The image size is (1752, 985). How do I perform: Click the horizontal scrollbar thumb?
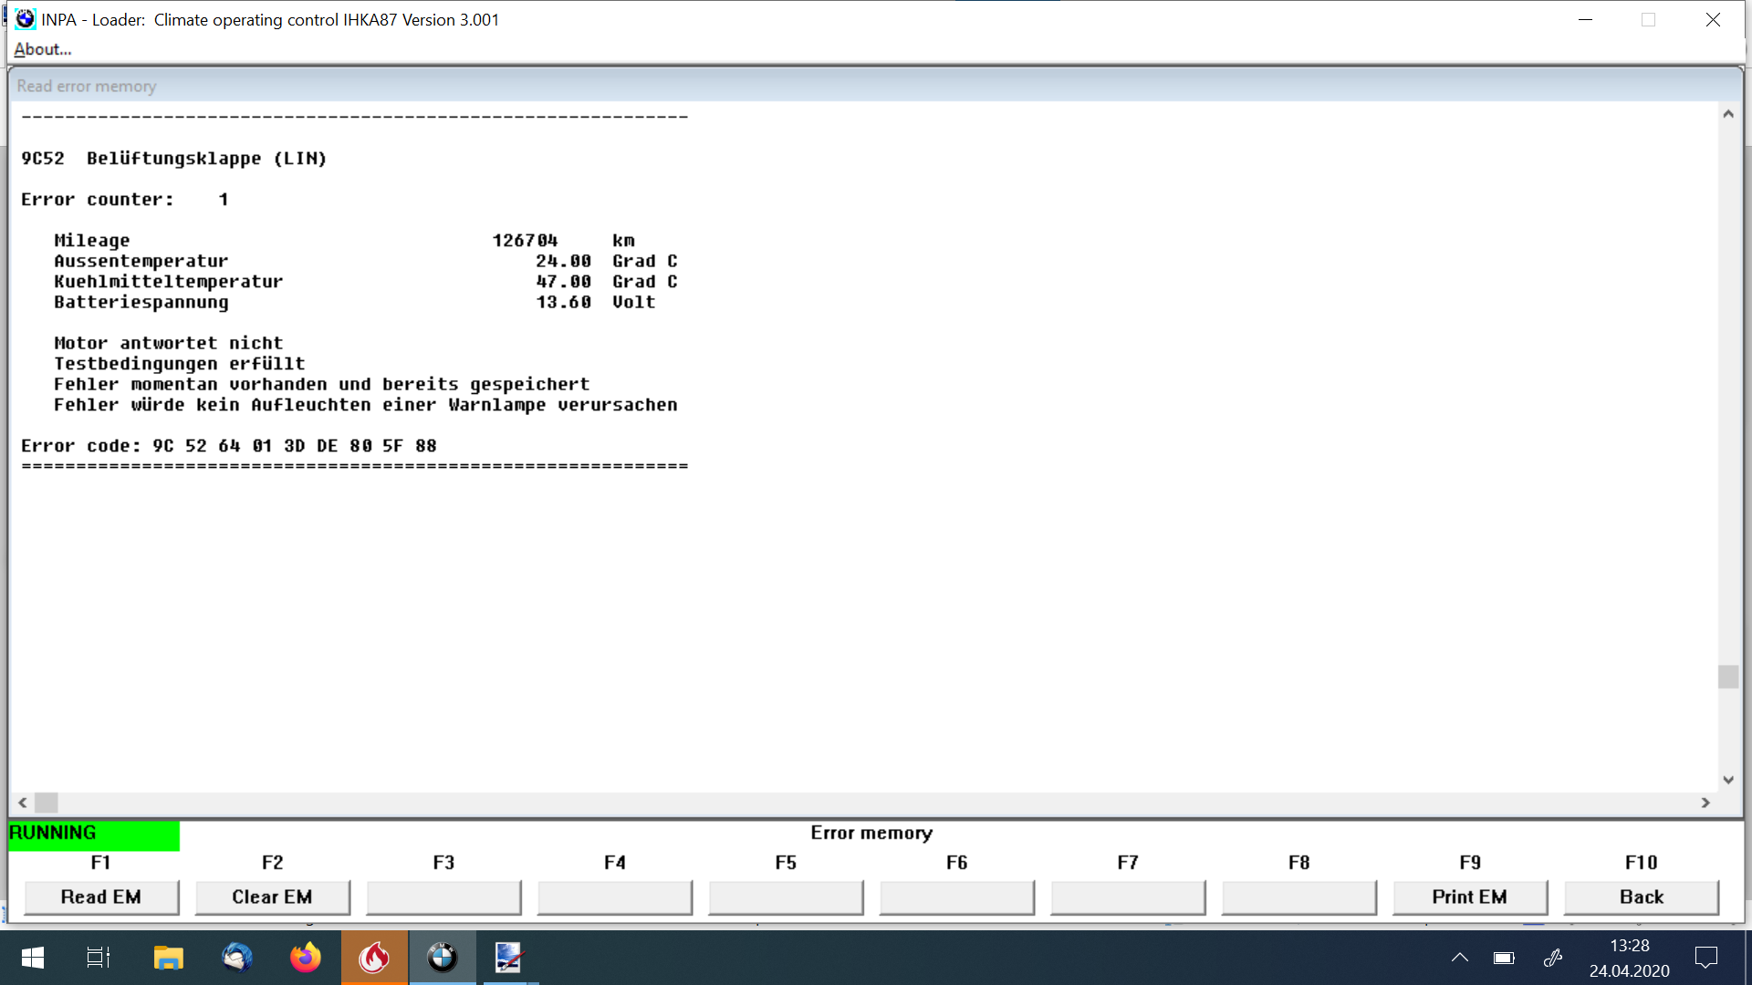(47, 803)
